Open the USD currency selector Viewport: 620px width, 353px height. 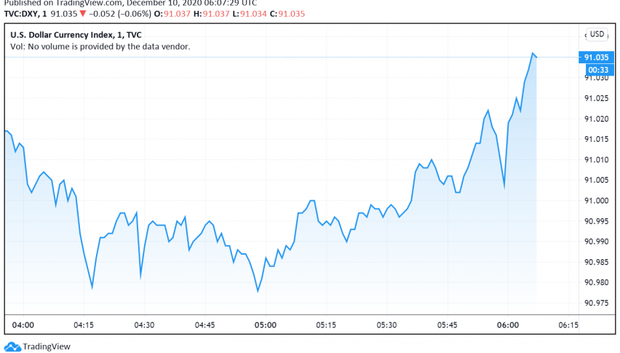tap(597, 33)
